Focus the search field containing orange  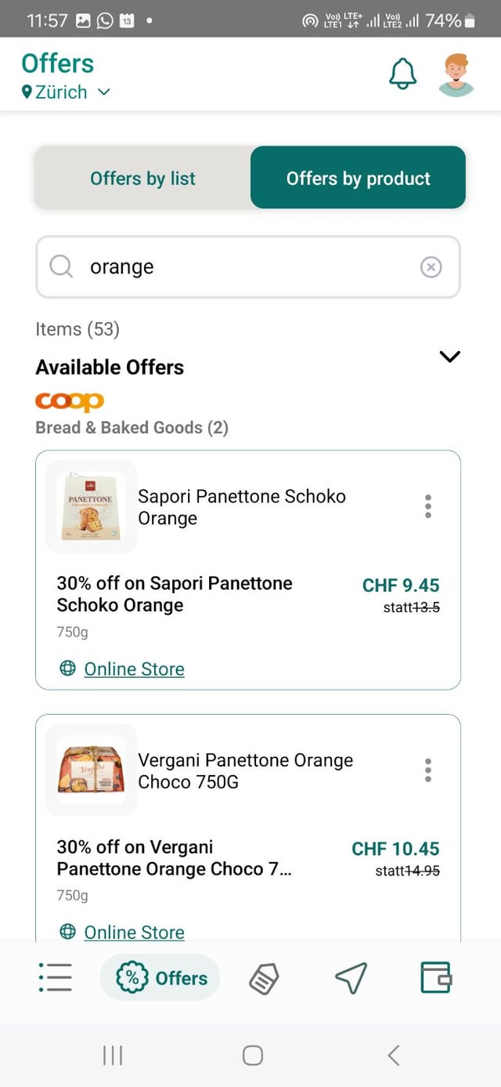pos(248,267)
